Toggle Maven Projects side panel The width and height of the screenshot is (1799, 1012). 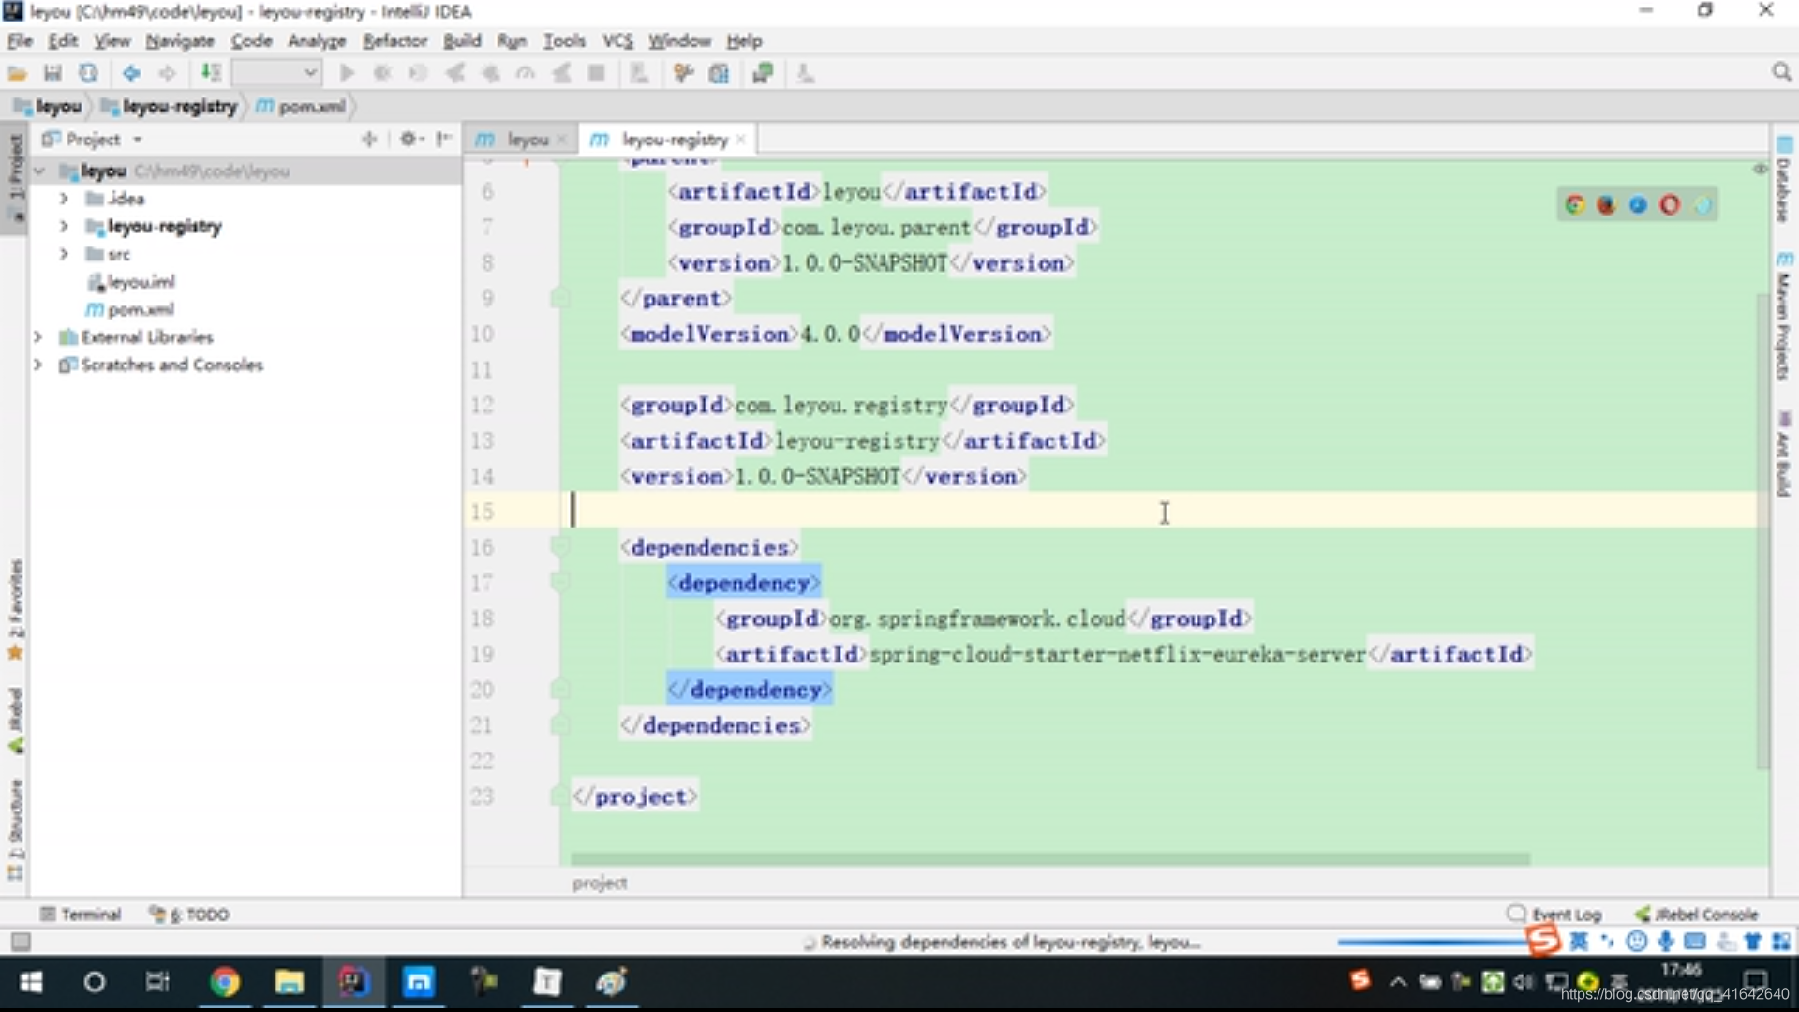(1783, 316)
